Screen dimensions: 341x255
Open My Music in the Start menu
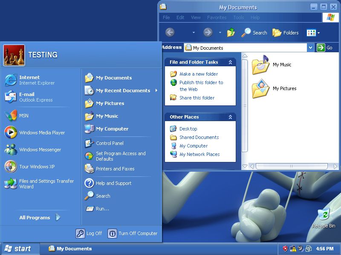coord(101,116)
